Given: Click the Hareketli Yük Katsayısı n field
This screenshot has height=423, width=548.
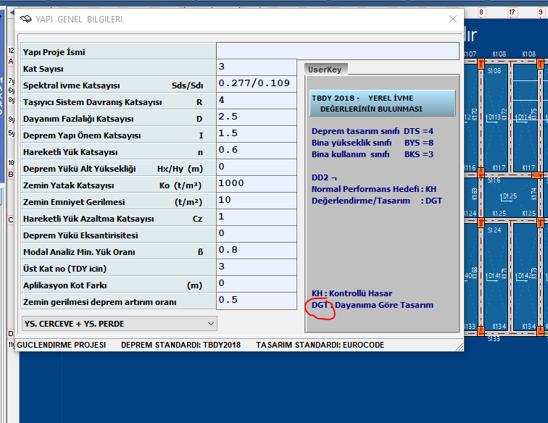Looking at the screenshot, I should (256, 151).
